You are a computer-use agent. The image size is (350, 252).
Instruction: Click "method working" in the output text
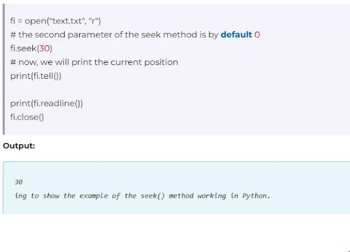(x=197, y=195)
